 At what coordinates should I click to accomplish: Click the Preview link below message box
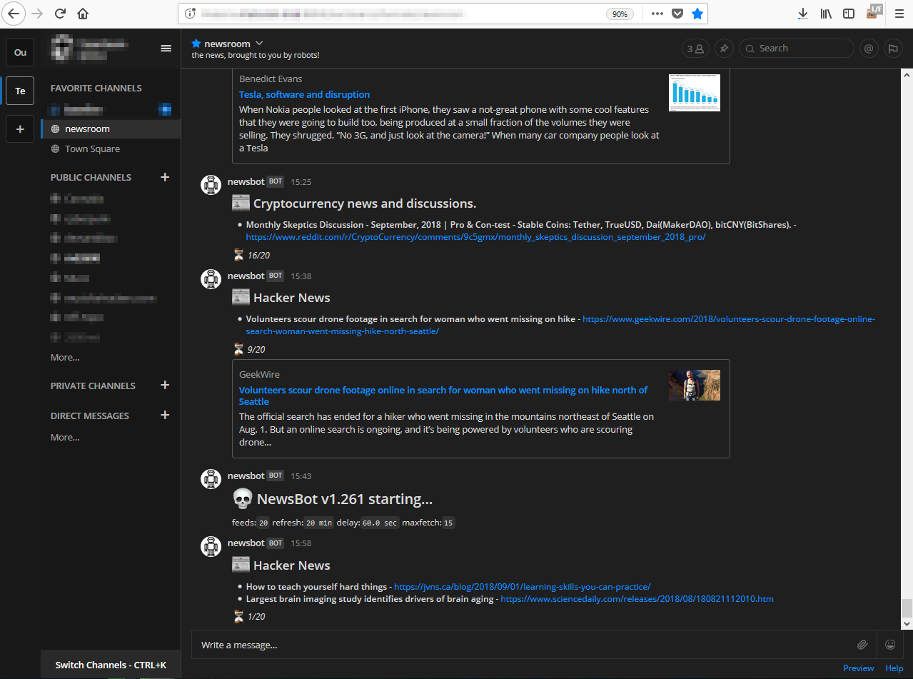pos(858,668)
